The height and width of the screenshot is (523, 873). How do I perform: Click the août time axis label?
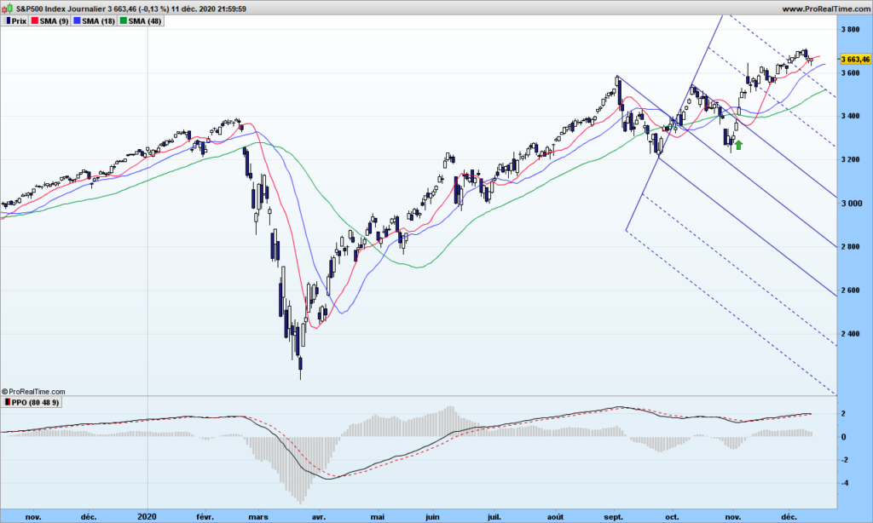[x=555, y=517]
